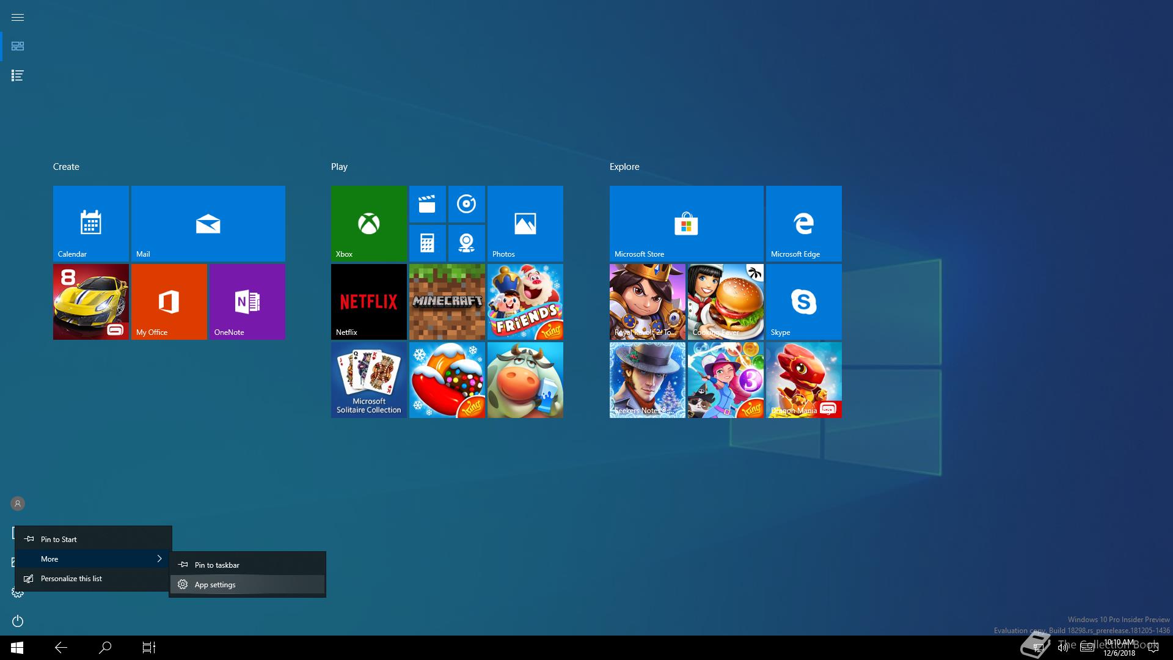The height and width of the screenshot is (660, 1173).
Task: Open taskbar Search
Action: [x=105, y=648]
